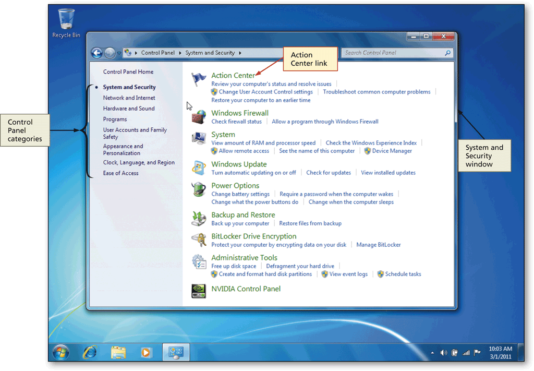Select the Control Panel taskbar button
This screenshot has width=534, height=371.
[x=176, y=352]
